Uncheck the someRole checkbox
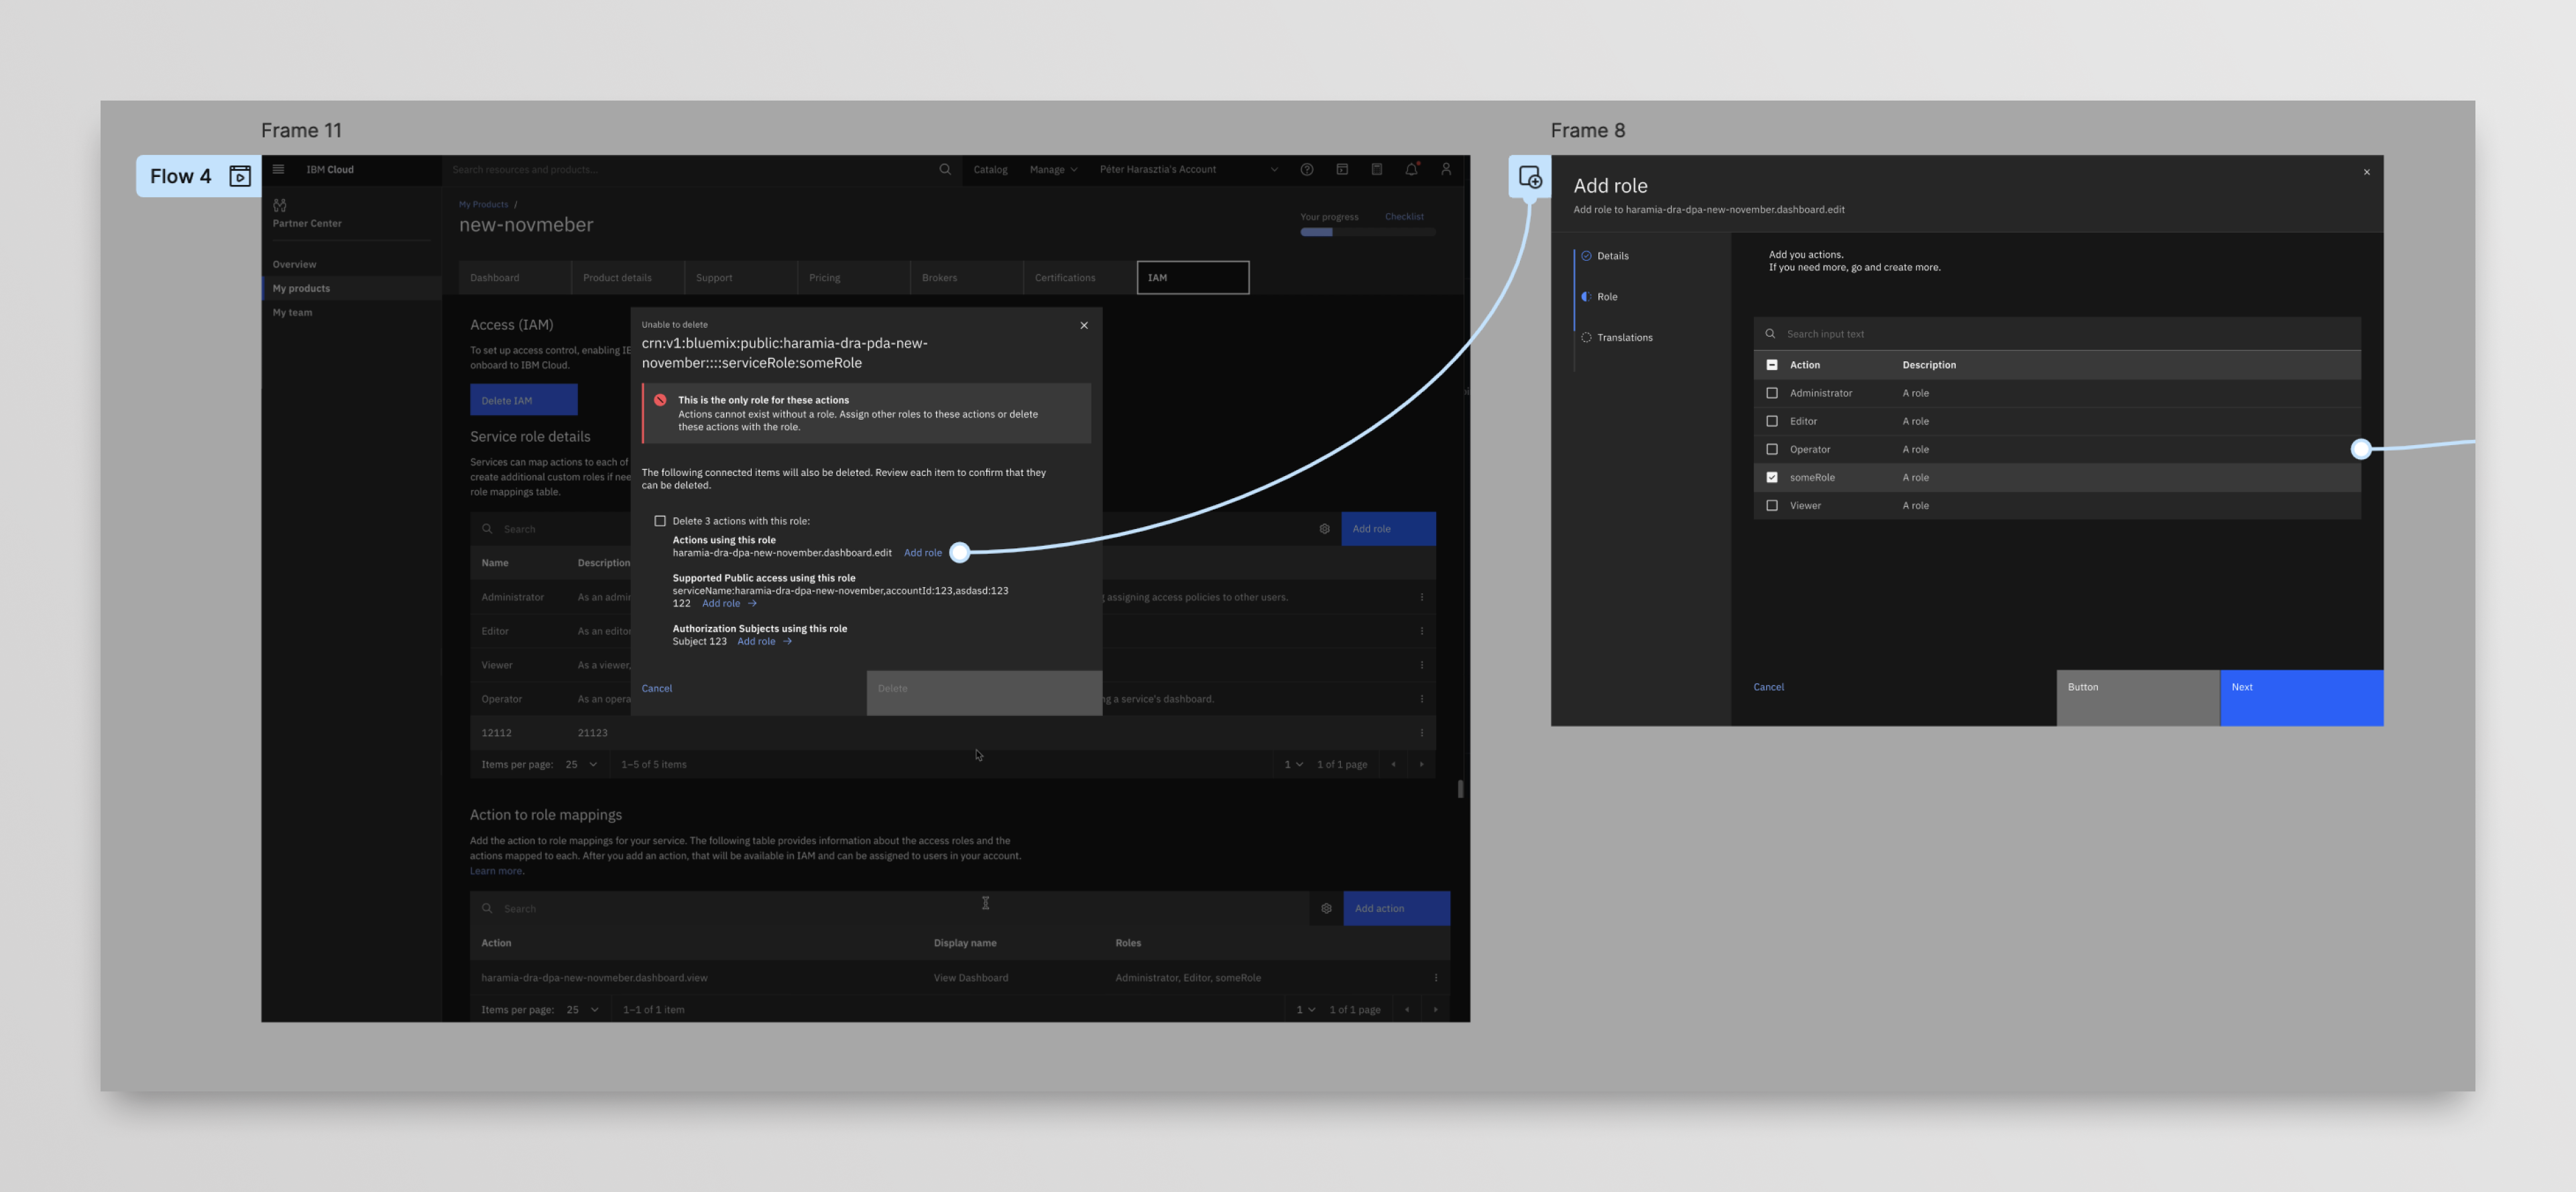The image size is (2576, 1192). pyautogui.click(x=1772, y=477)
